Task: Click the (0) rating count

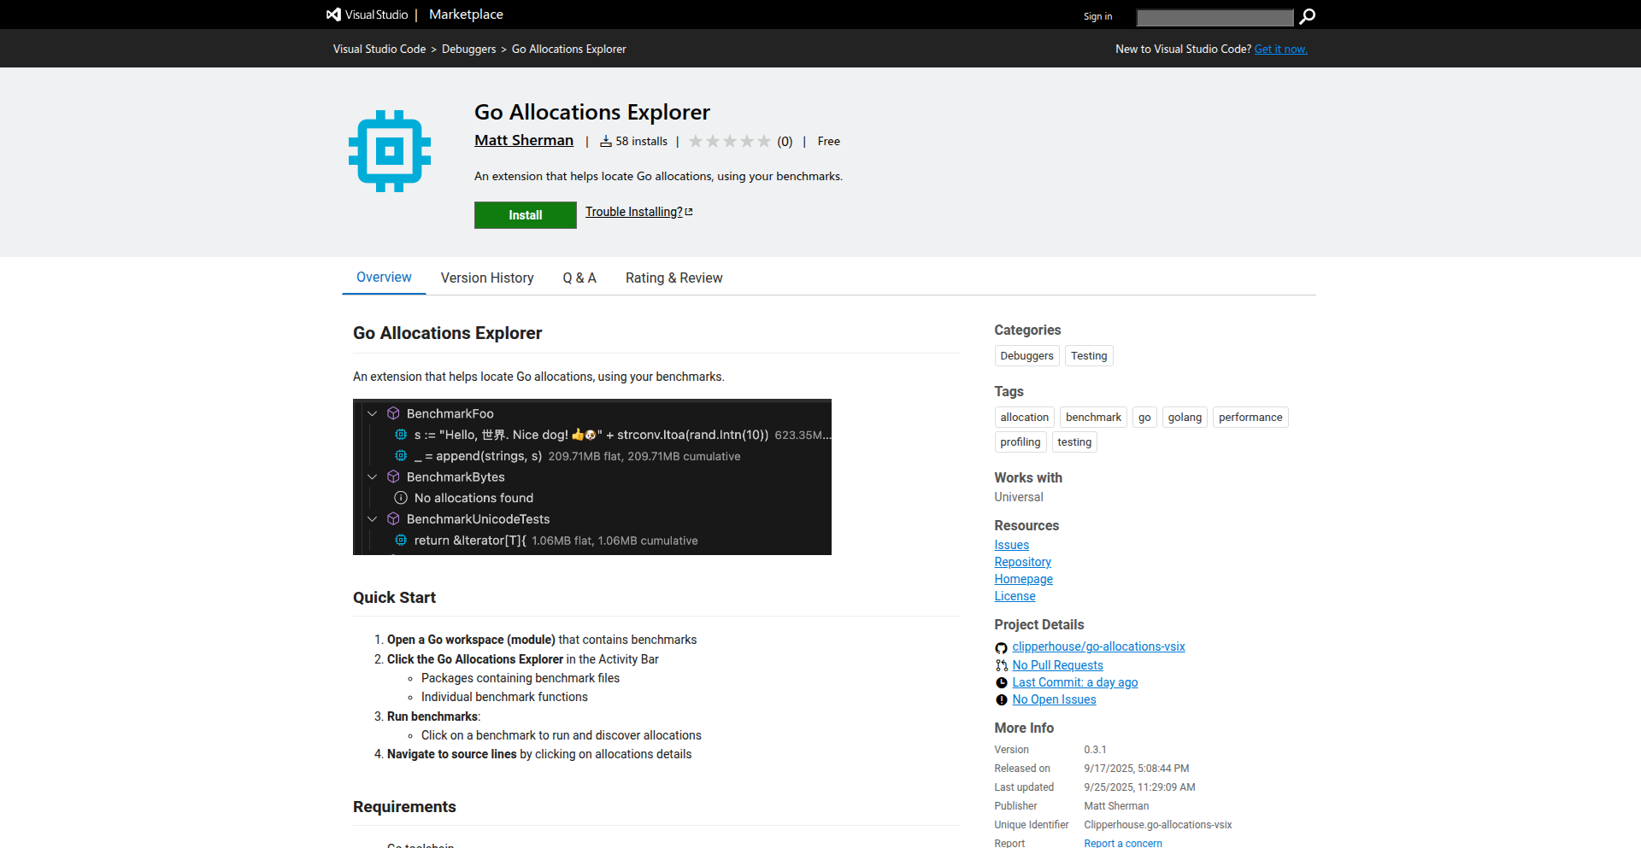Action: [x=785, y=142]
